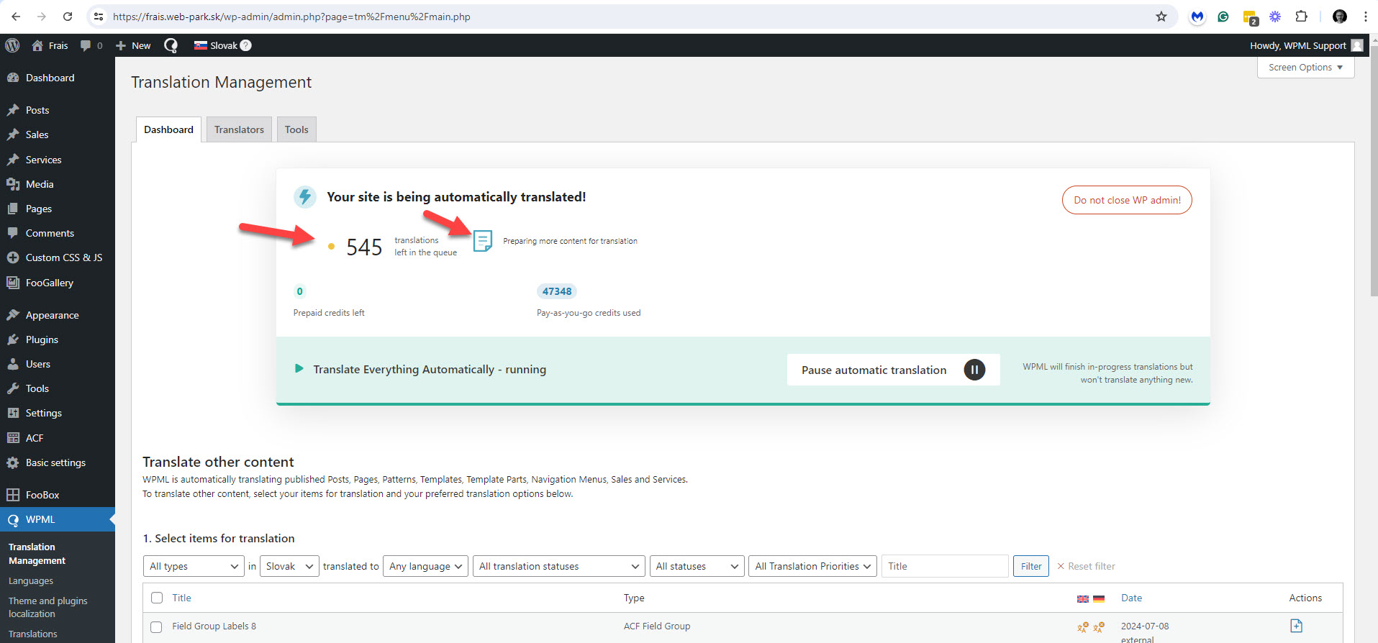Click the English flag column header

point(1082,598)
